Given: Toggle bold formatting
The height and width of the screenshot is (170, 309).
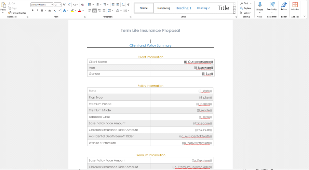Looking at the screenshot, I should [x=32, y=11].
